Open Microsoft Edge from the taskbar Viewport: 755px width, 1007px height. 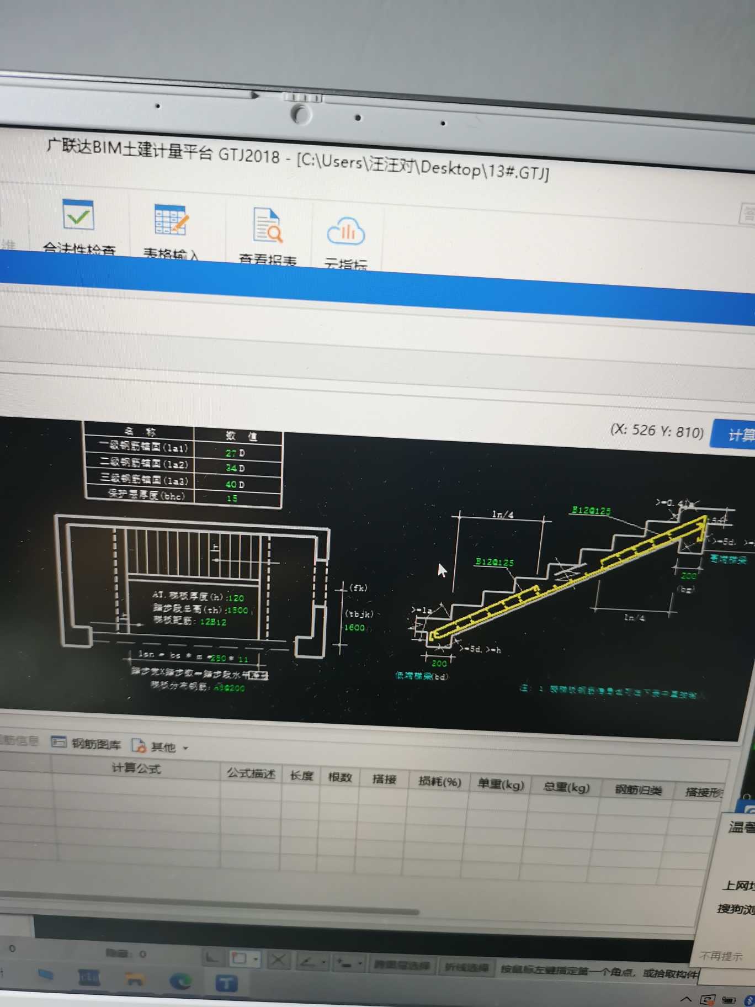click(180, 981)
